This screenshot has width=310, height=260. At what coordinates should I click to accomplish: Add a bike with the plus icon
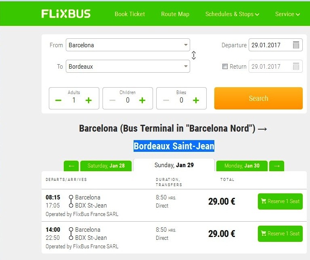coord(196,100)
